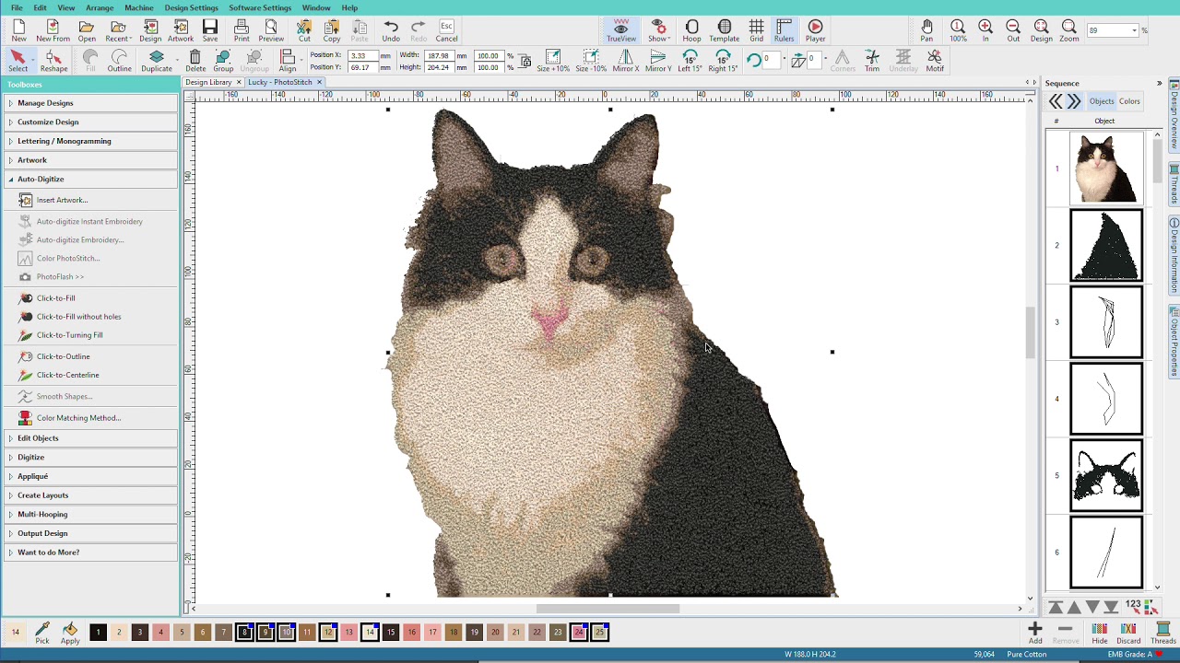Expand the Appliqué toolbox
Screen dimensions: 1180x663
point(90,476)
